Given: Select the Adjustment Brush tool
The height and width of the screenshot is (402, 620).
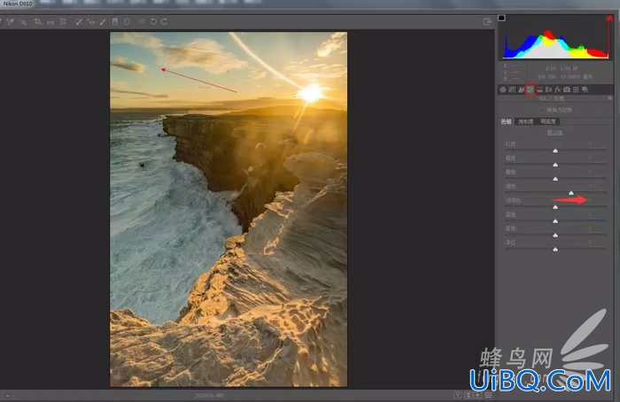Looking at the screenshot, I should [x=103, y=22].
